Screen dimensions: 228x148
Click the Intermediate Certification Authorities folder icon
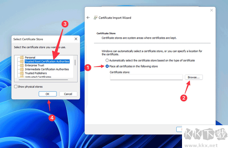click(22, 69)
